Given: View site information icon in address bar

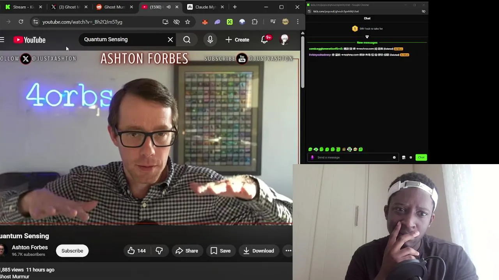Looking at the screenshot, I should (35, 22).
